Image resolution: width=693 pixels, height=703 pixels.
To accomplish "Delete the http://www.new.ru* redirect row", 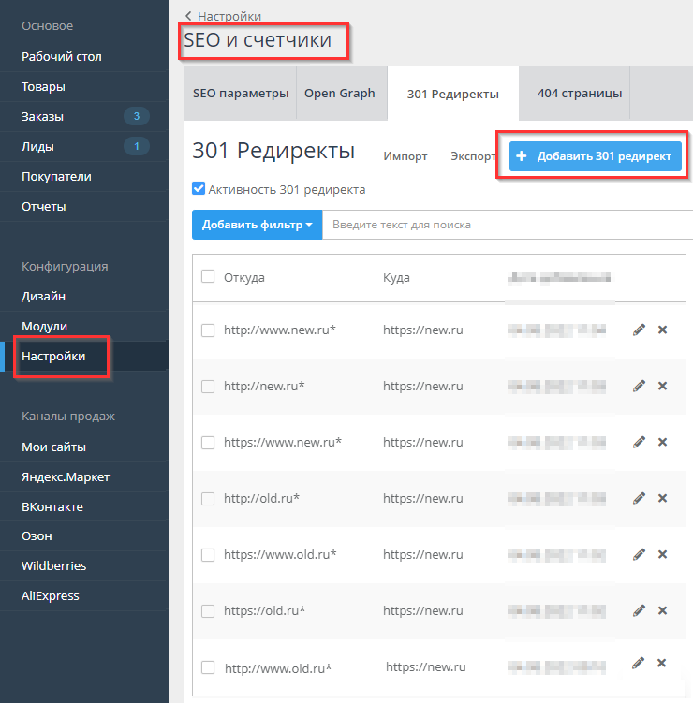I will 662,330.
